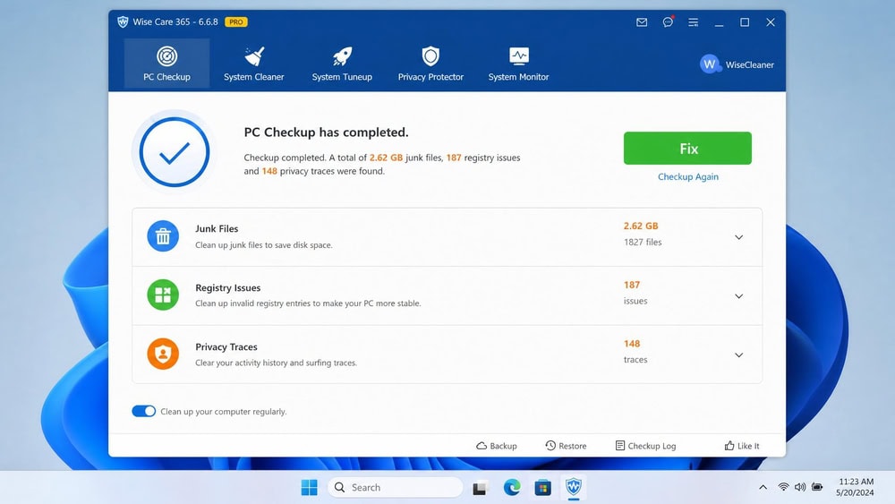The image size is (895, 504).
Task: Show hidden system tray icons chevron
Action: coord(763,488)
